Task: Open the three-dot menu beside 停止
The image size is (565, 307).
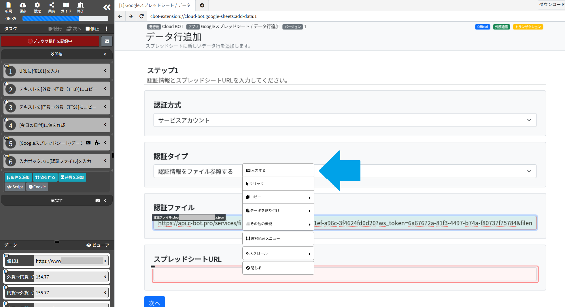Action: coord(106,29)
